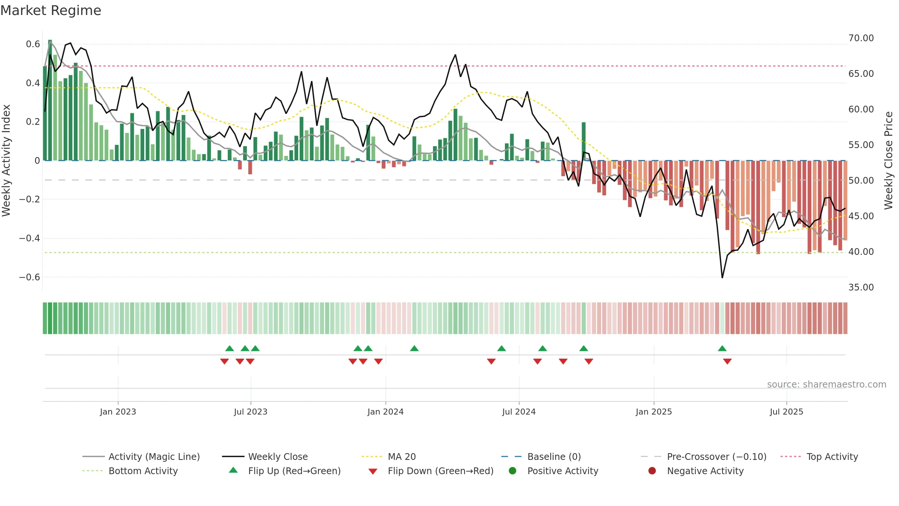The height and width of the screenshot is (506, 899).
Task: Click the 55.00 price tick label
Action: (x=861, y=145)
